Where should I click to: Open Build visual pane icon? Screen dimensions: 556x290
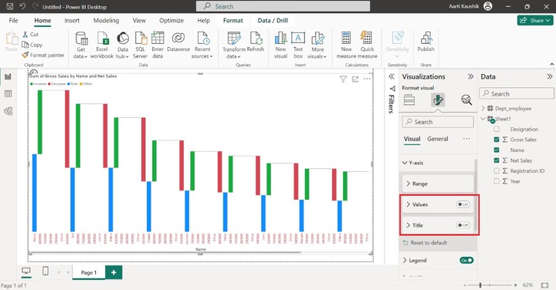coord(409,100)
